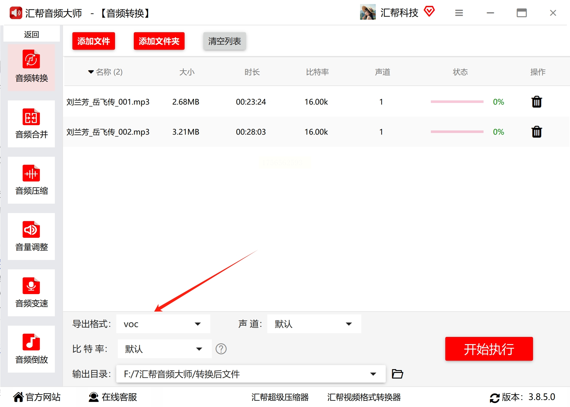Open the hamburger menu in title bar
This screenshot has height=407, width=570.
pyautogui.click(x=459, y=13)
